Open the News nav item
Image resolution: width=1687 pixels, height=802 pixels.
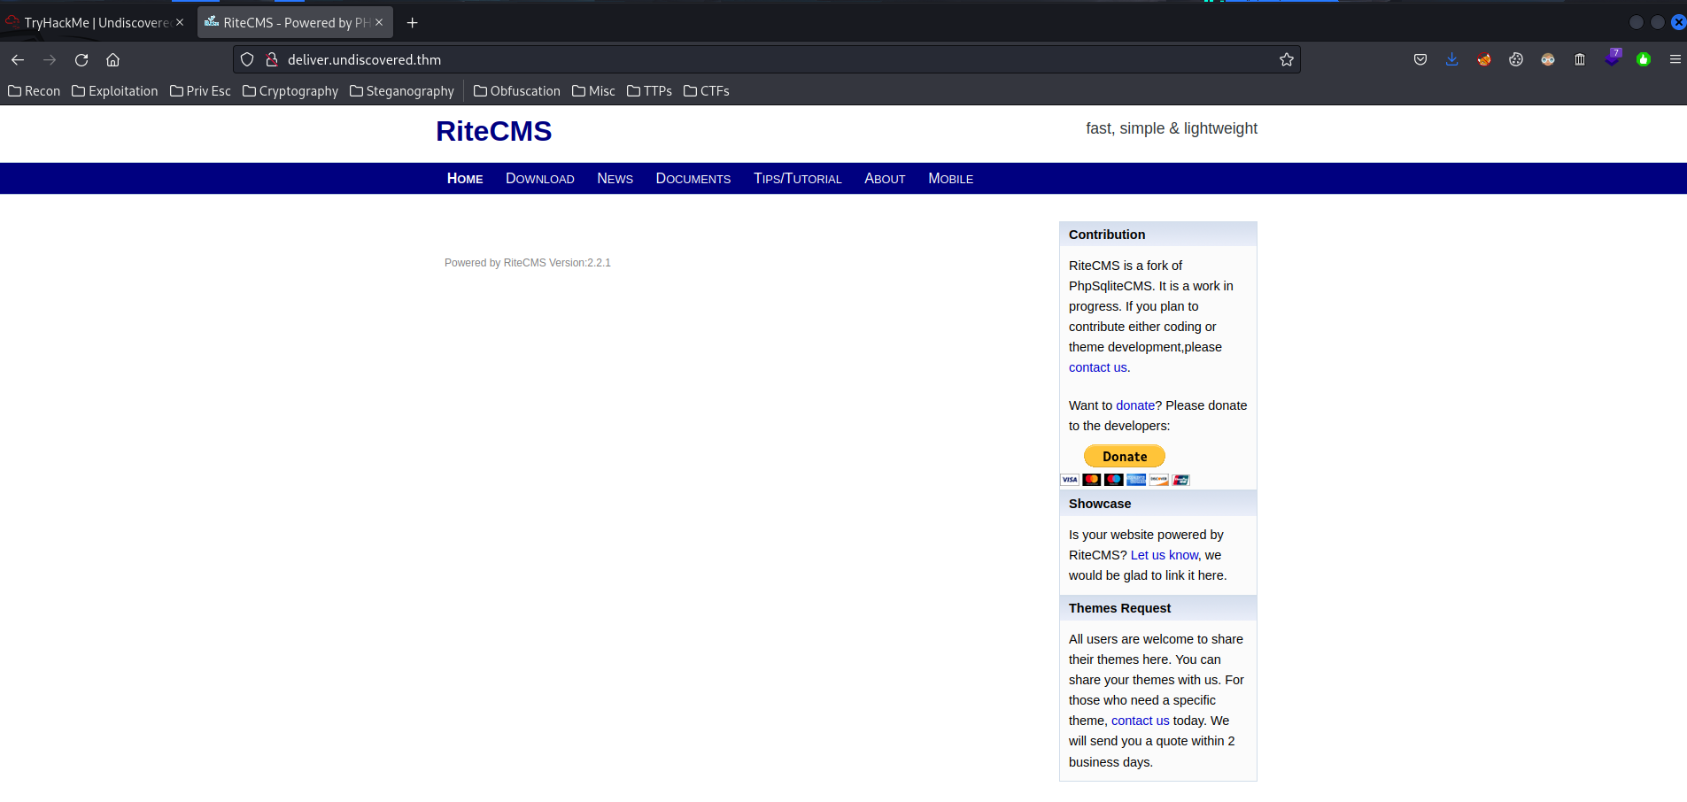(x=615, y=179)
